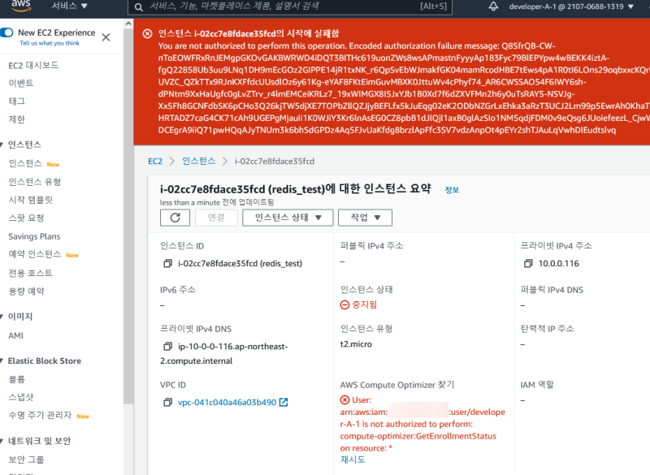Collapse the 인스턴스 sidebar section
Screen dimensions: 650x475
(2, 145)
